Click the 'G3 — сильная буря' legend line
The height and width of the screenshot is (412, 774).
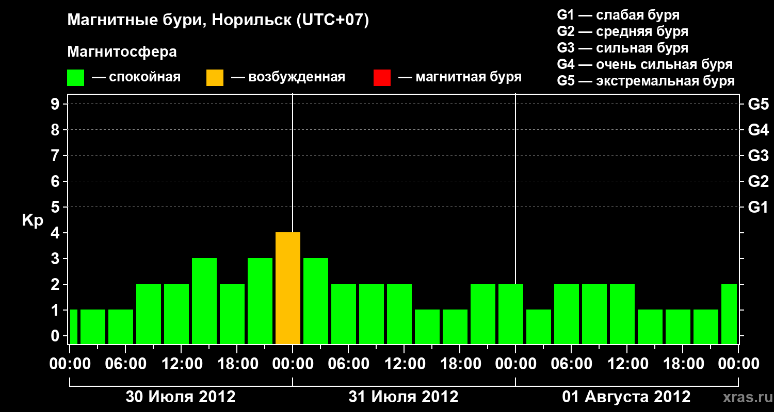pos(622,48)
